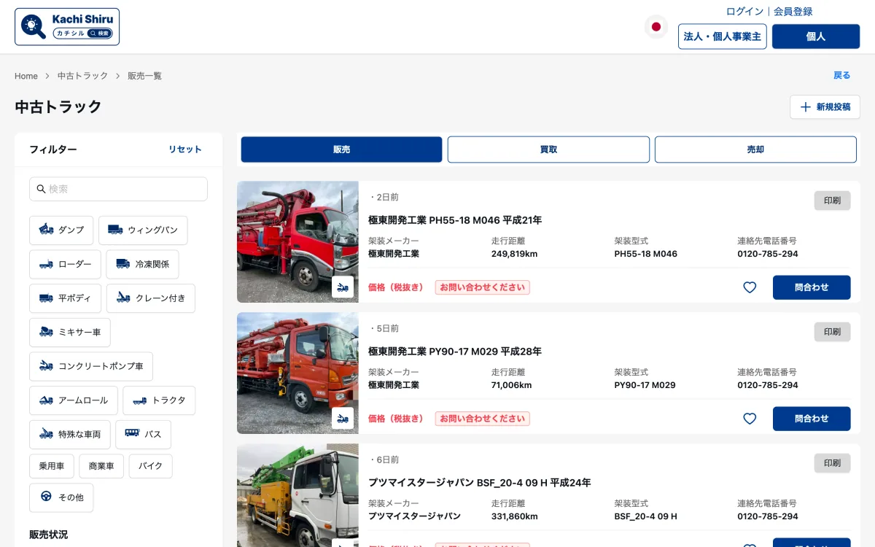
Task: Filter by ダンプ truck category
Action: coord(61,230)
